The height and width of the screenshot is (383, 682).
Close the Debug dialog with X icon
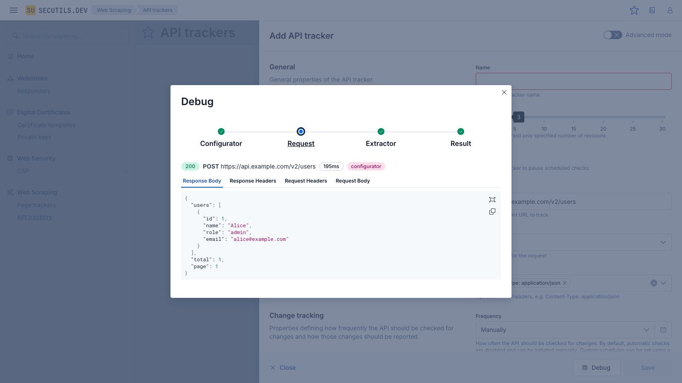pos(504,92)
